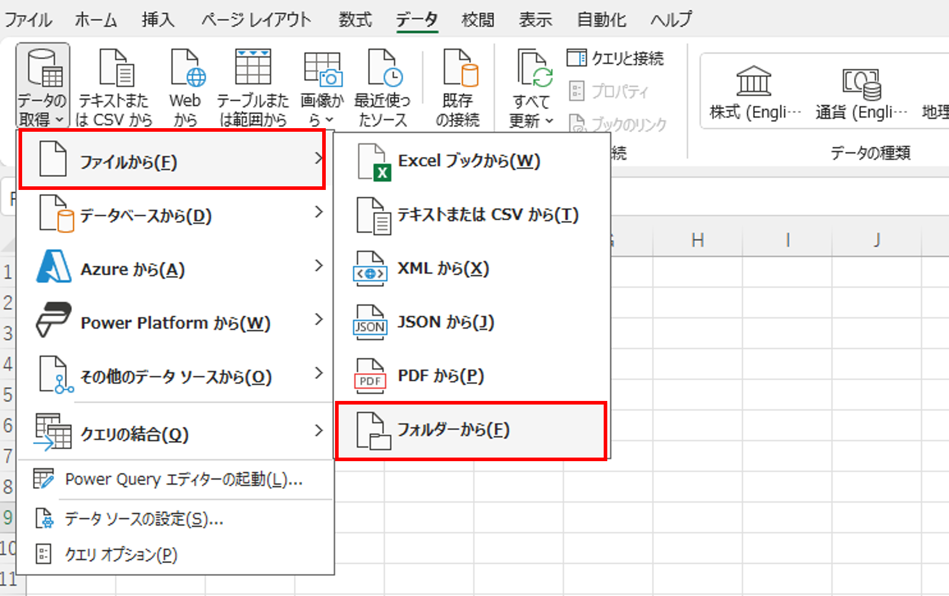This screenshot has height=596, width=949.
Task: Expand arrow next to ファイルから(F)
Action: (x=319, y=157)
